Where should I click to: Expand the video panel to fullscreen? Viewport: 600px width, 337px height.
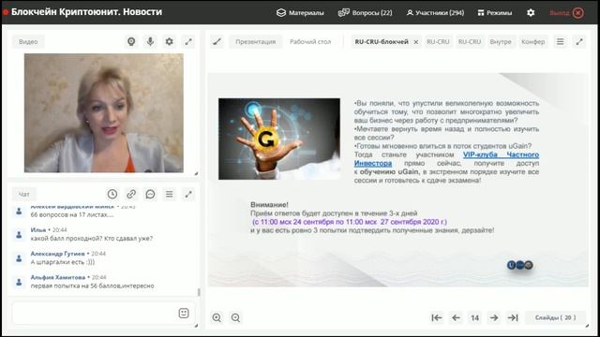pos(188,41)
